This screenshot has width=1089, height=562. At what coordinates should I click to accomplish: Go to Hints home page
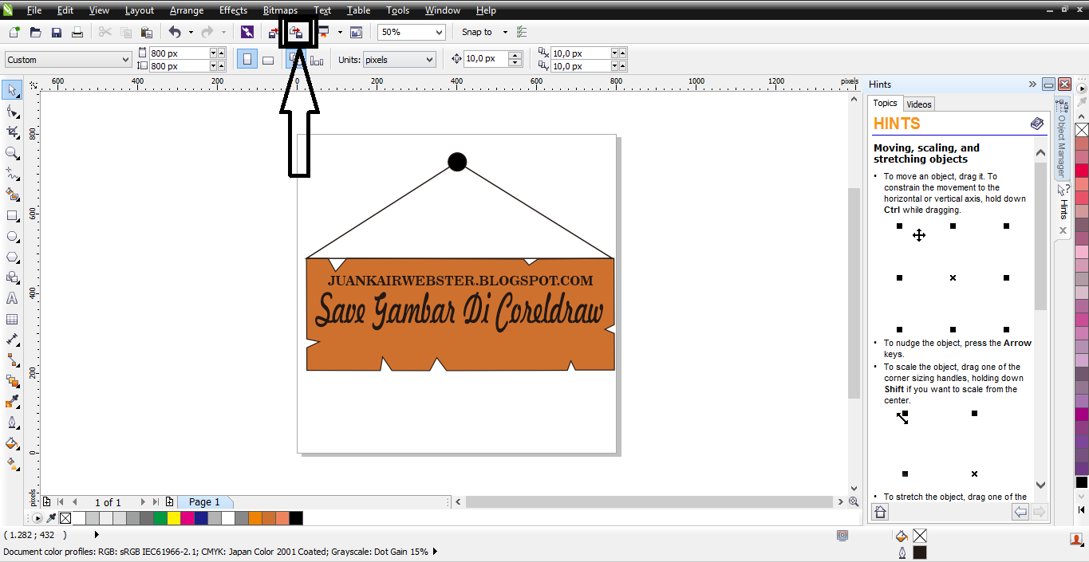click(880, 513)
